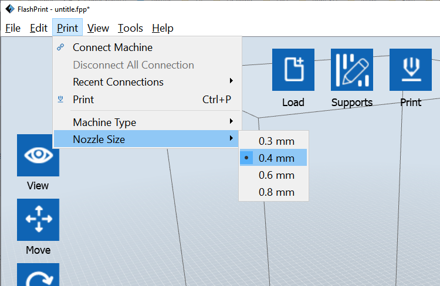The width and height of the screenshot is (440, 286).
Task: Expand the Machine Type submenu
Action: click(147, 122)
